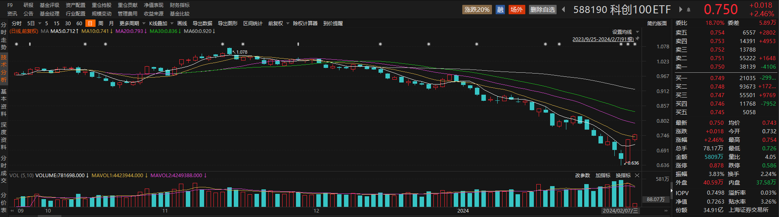Select the 30-minute period
779x217 pixels.
point(68,24)
